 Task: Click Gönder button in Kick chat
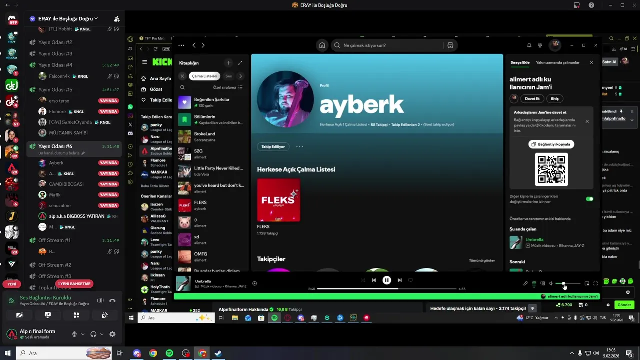click(624, 305)
